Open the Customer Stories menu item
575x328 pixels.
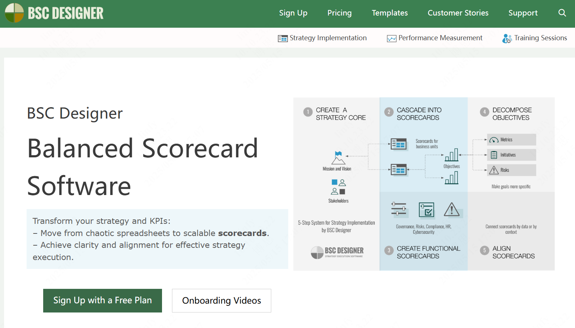click(458, 13)
